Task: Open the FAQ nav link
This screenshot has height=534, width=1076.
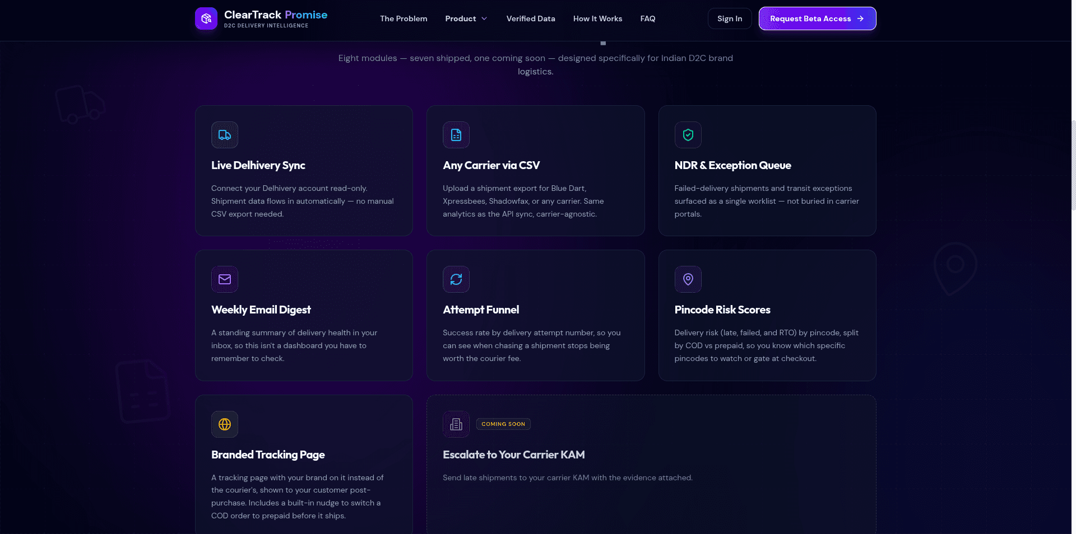Action: [x=648, y=18]
